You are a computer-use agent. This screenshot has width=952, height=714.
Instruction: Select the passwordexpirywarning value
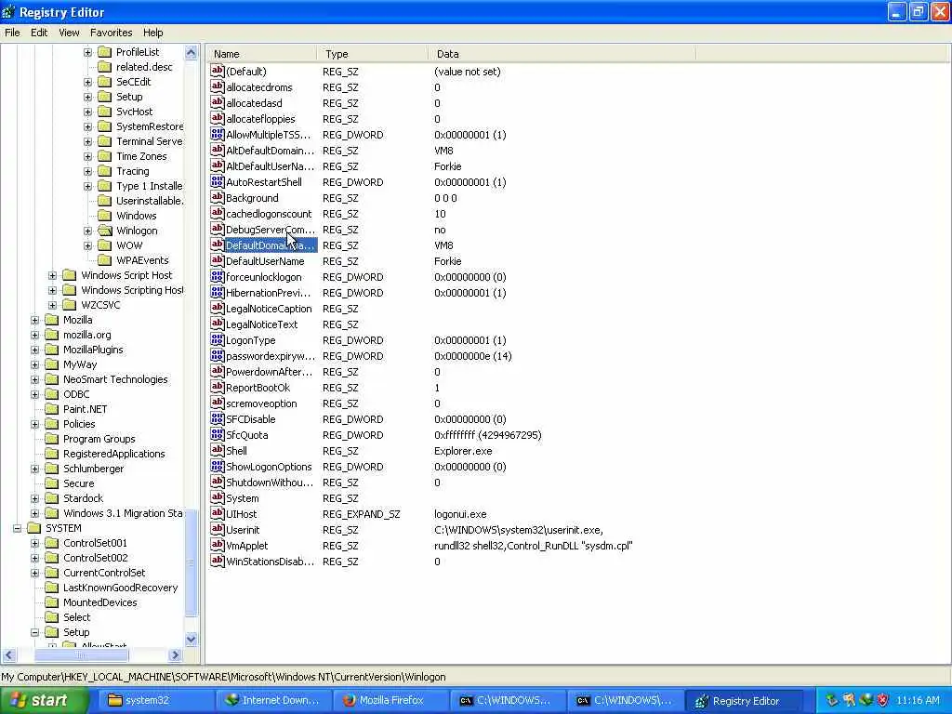pos(271,356)
